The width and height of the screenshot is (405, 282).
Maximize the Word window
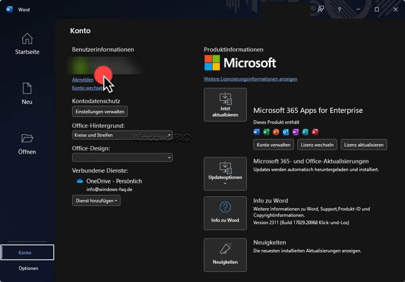tap(377, 10)
